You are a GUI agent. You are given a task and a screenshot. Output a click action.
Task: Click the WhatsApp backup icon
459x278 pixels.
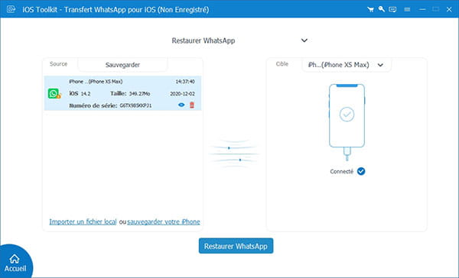[x=54, y=93]
